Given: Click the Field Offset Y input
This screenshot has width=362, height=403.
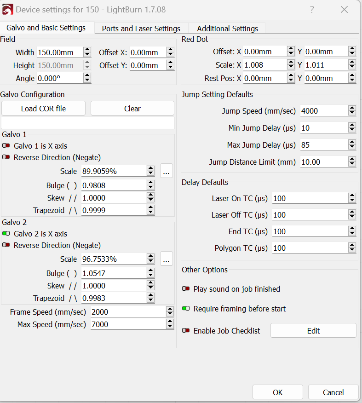Looking at the screenshot, I should (148, 65).
